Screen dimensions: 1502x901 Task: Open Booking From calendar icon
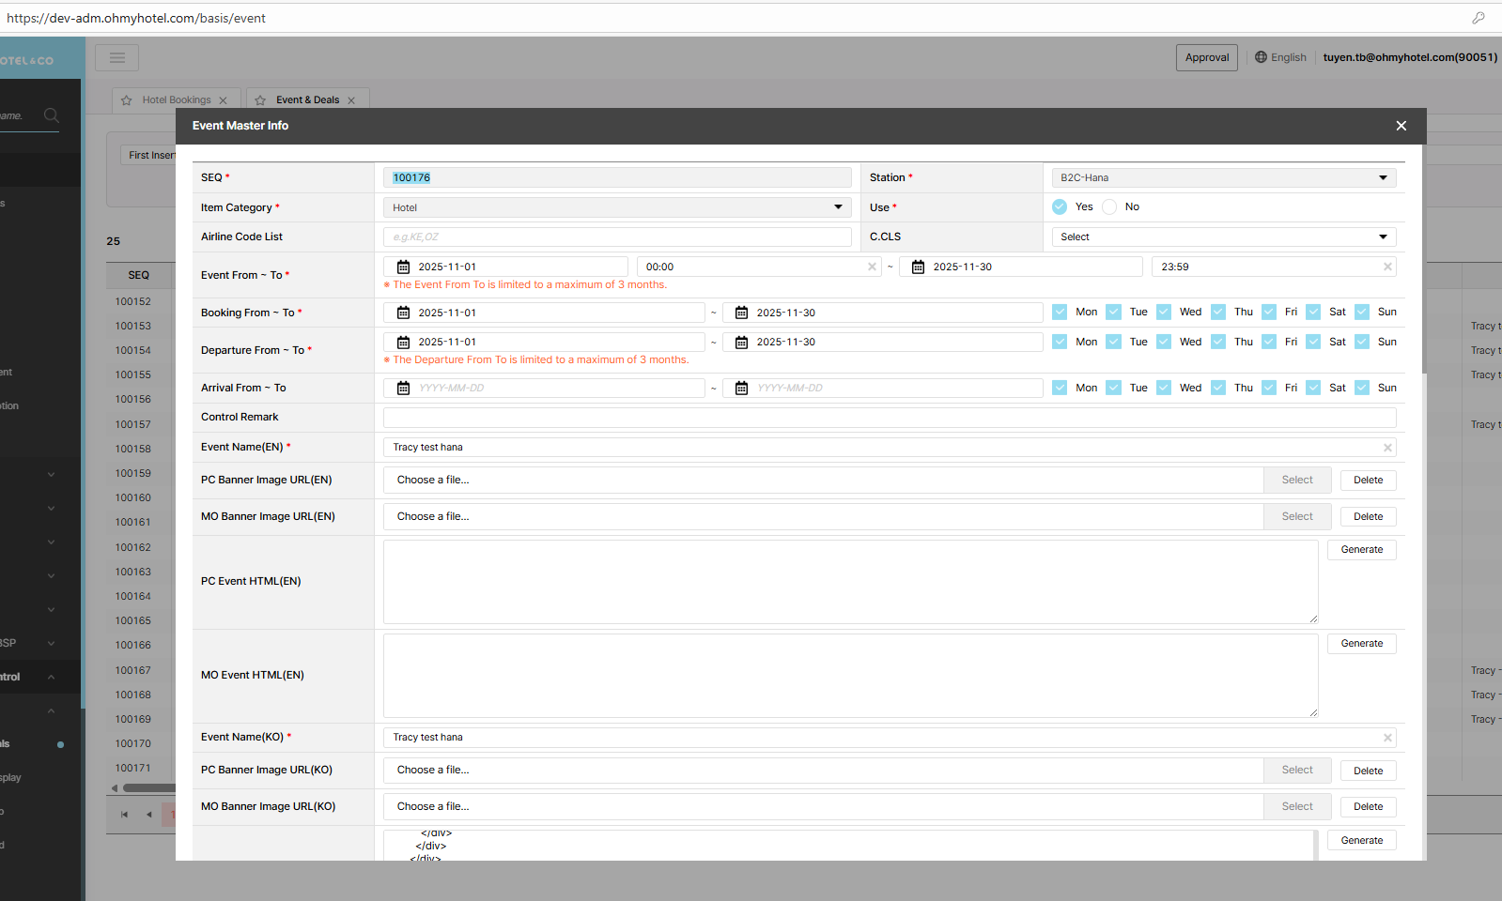(x=403, y=313)
